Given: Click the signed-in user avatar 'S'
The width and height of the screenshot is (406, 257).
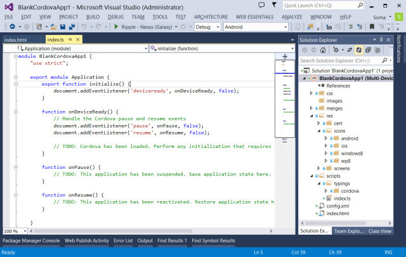Looking at the screenshot, I should (x=399, y=17).
